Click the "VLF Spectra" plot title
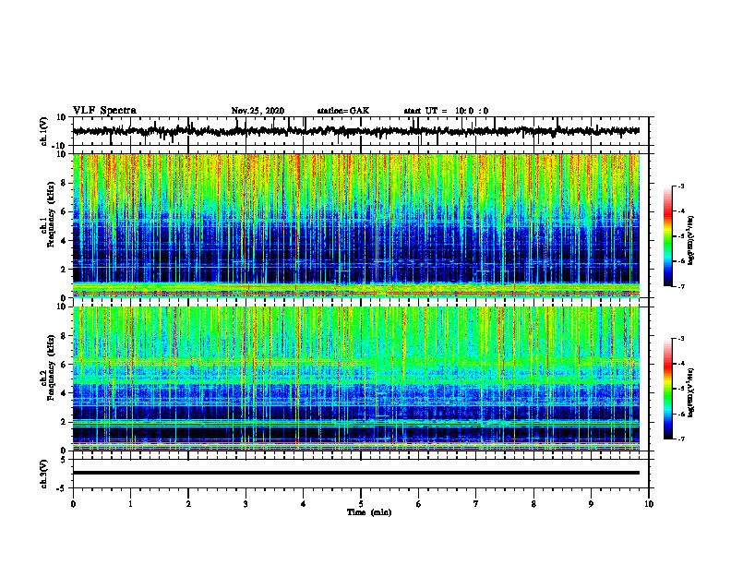The width and height of the screenshot is (731, 565). (104, 111)
